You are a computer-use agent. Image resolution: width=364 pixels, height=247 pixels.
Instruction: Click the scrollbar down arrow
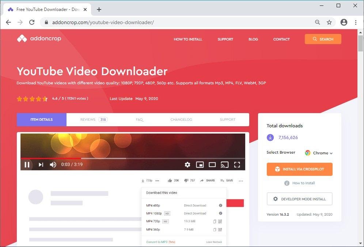360,243
